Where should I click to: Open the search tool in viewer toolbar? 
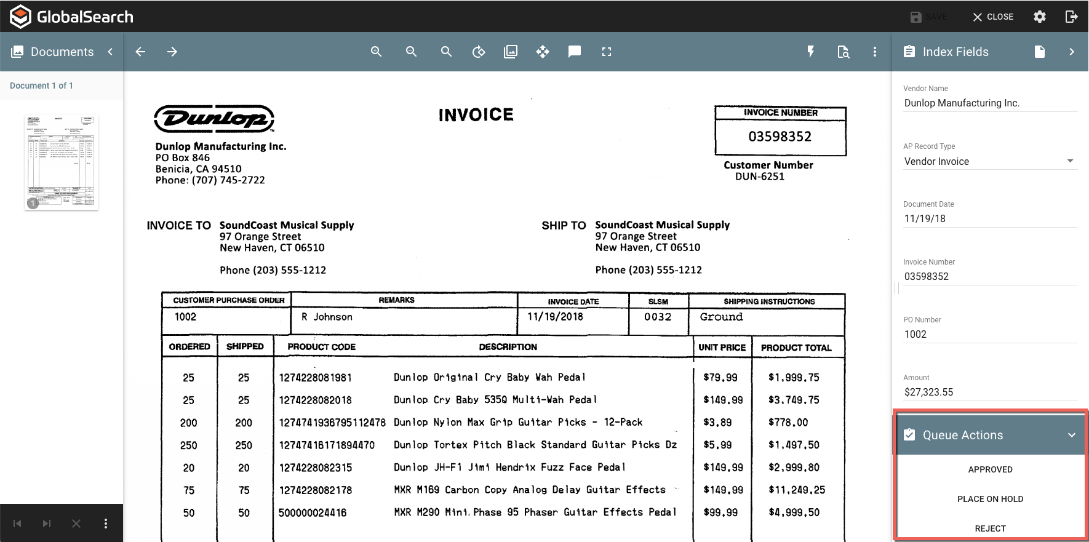[447, 52]
